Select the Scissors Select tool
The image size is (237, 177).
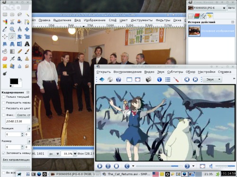pyautogui.click(x=12, y=22)
